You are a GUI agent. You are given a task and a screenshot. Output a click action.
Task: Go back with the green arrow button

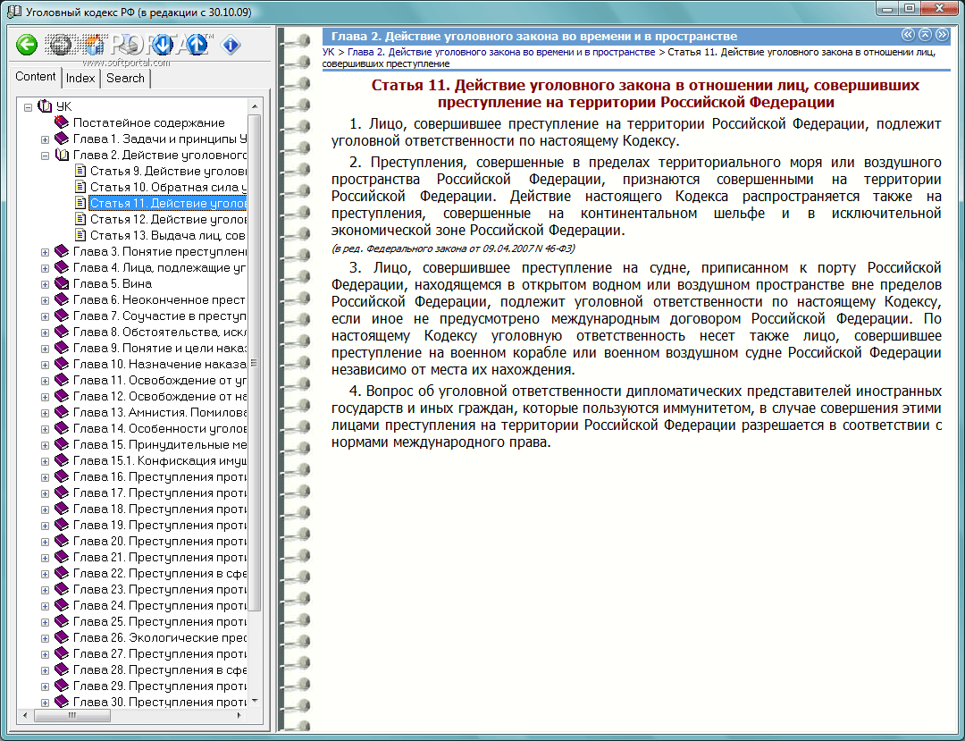click(27, 45)
